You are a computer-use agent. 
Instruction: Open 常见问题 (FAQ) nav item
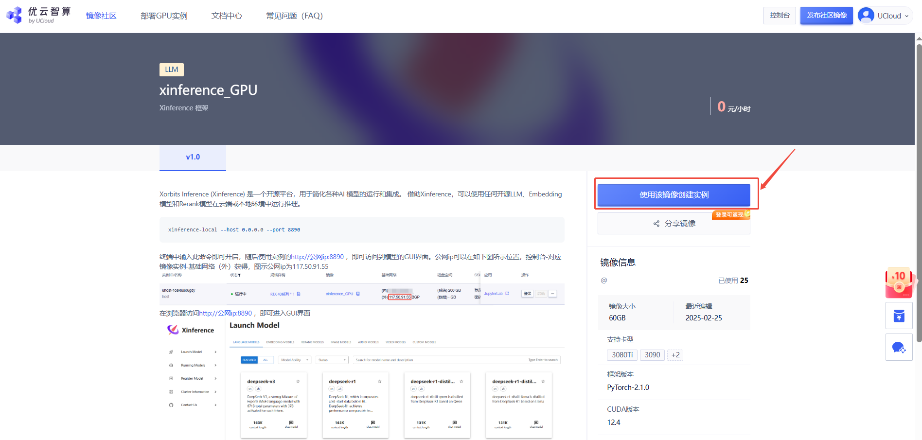(294, 16)
